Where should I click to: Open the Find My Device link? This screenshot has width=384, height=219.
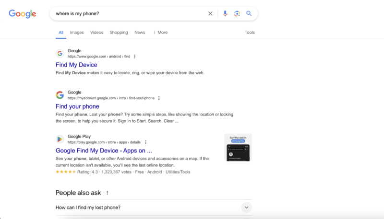[76, 65]
